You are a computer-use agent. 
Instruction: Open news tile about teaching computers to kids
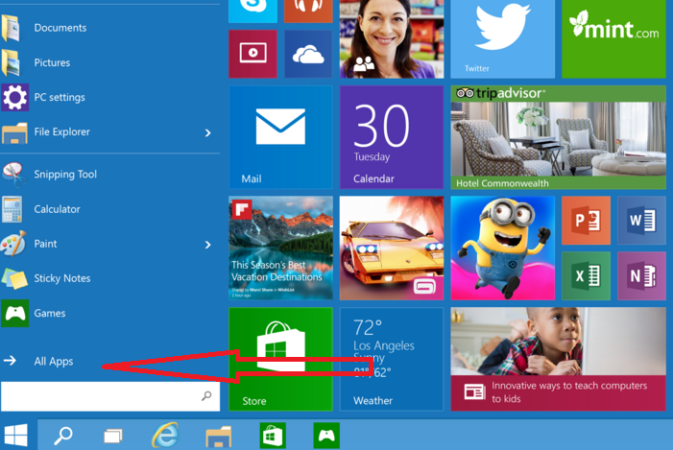(x=559, y=359)
